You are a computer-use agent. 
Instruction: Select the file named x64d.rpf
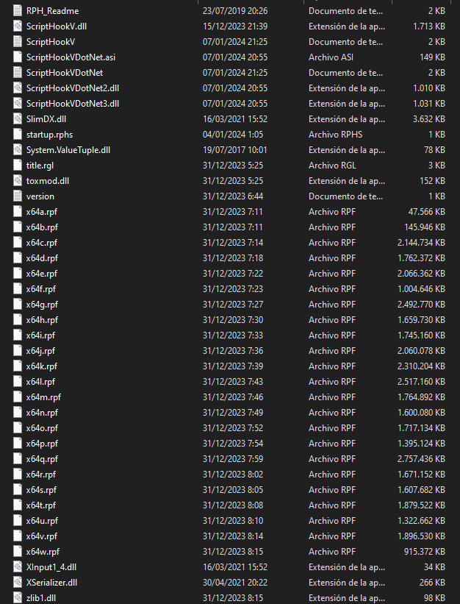pyautogui.click(x=42, y=258)
